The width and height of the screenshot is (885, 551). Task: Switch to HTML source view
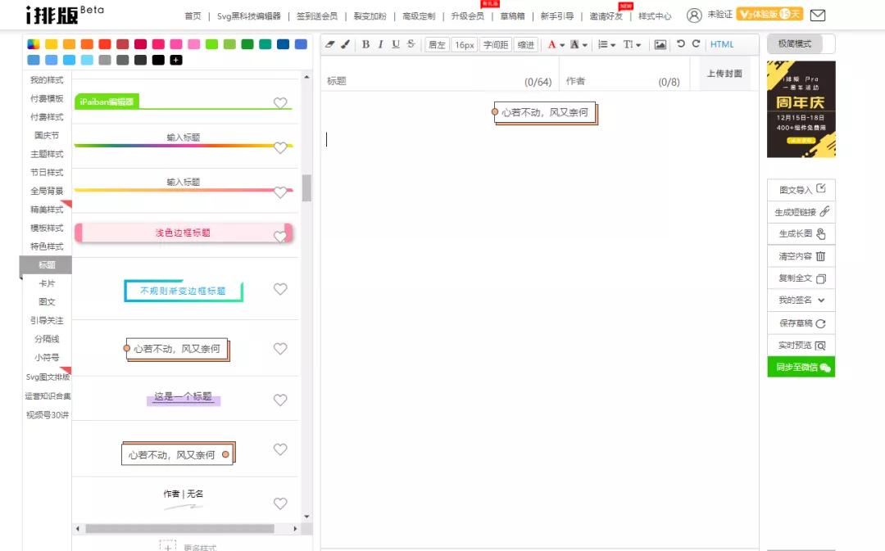722,44
